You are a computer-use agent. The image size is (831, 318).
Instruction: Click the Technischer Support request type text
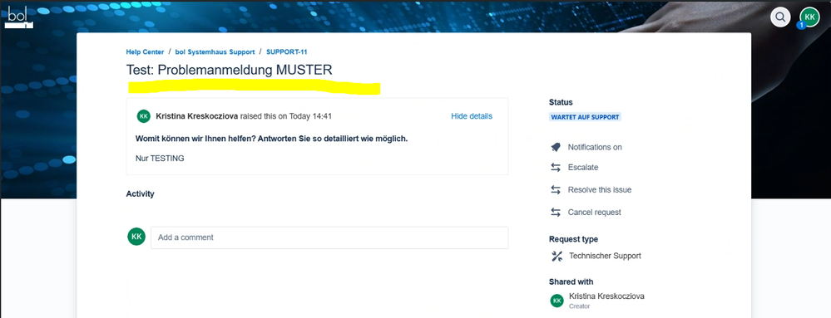click(606, 256)
